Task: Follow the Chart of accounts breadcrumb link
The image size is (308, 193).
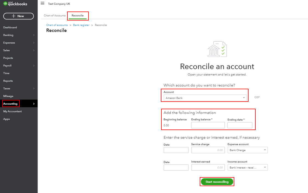Action: [x=57, y=25]
